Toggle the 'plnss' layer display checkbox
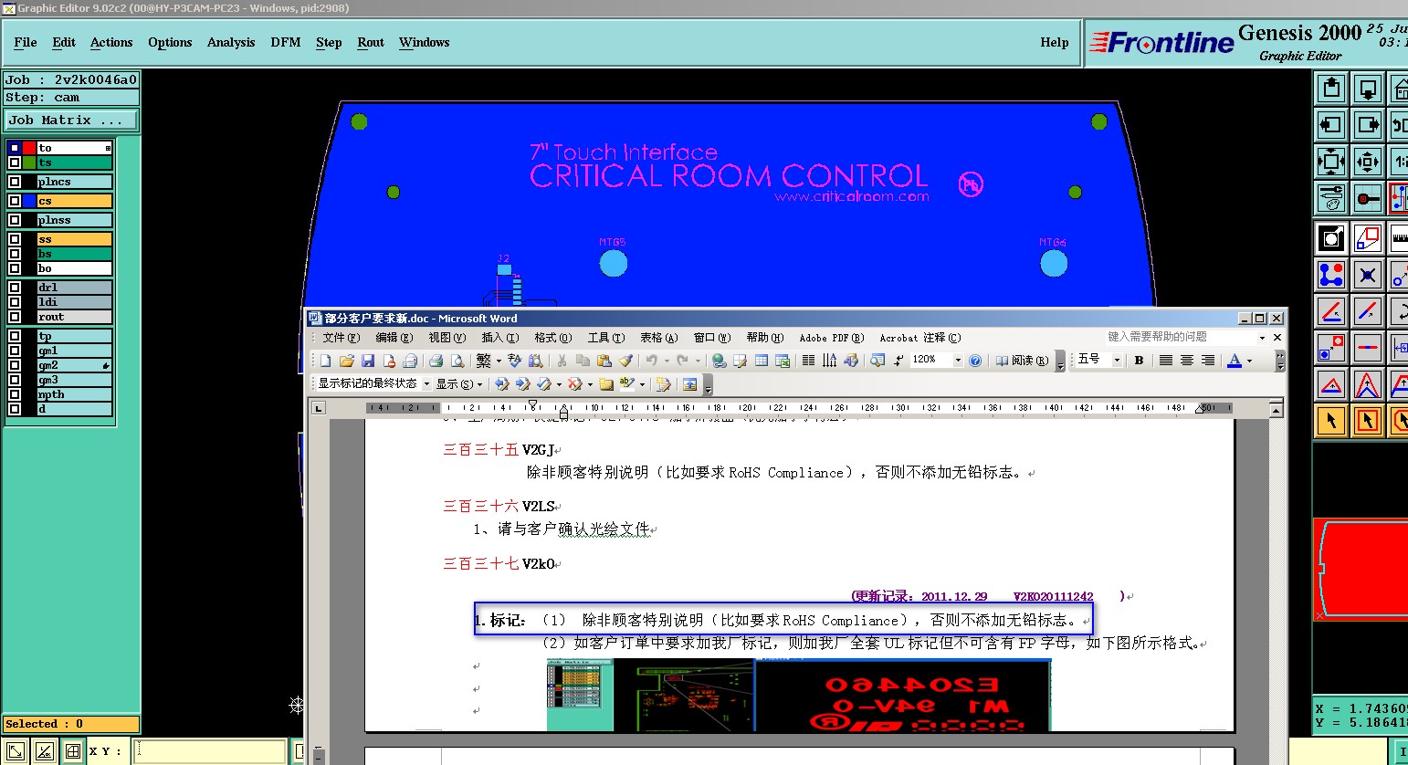 coord(15,220)
